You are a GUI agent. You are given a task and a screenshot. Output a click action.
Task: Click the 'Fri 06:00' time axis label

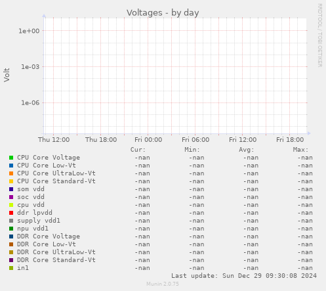195,140
